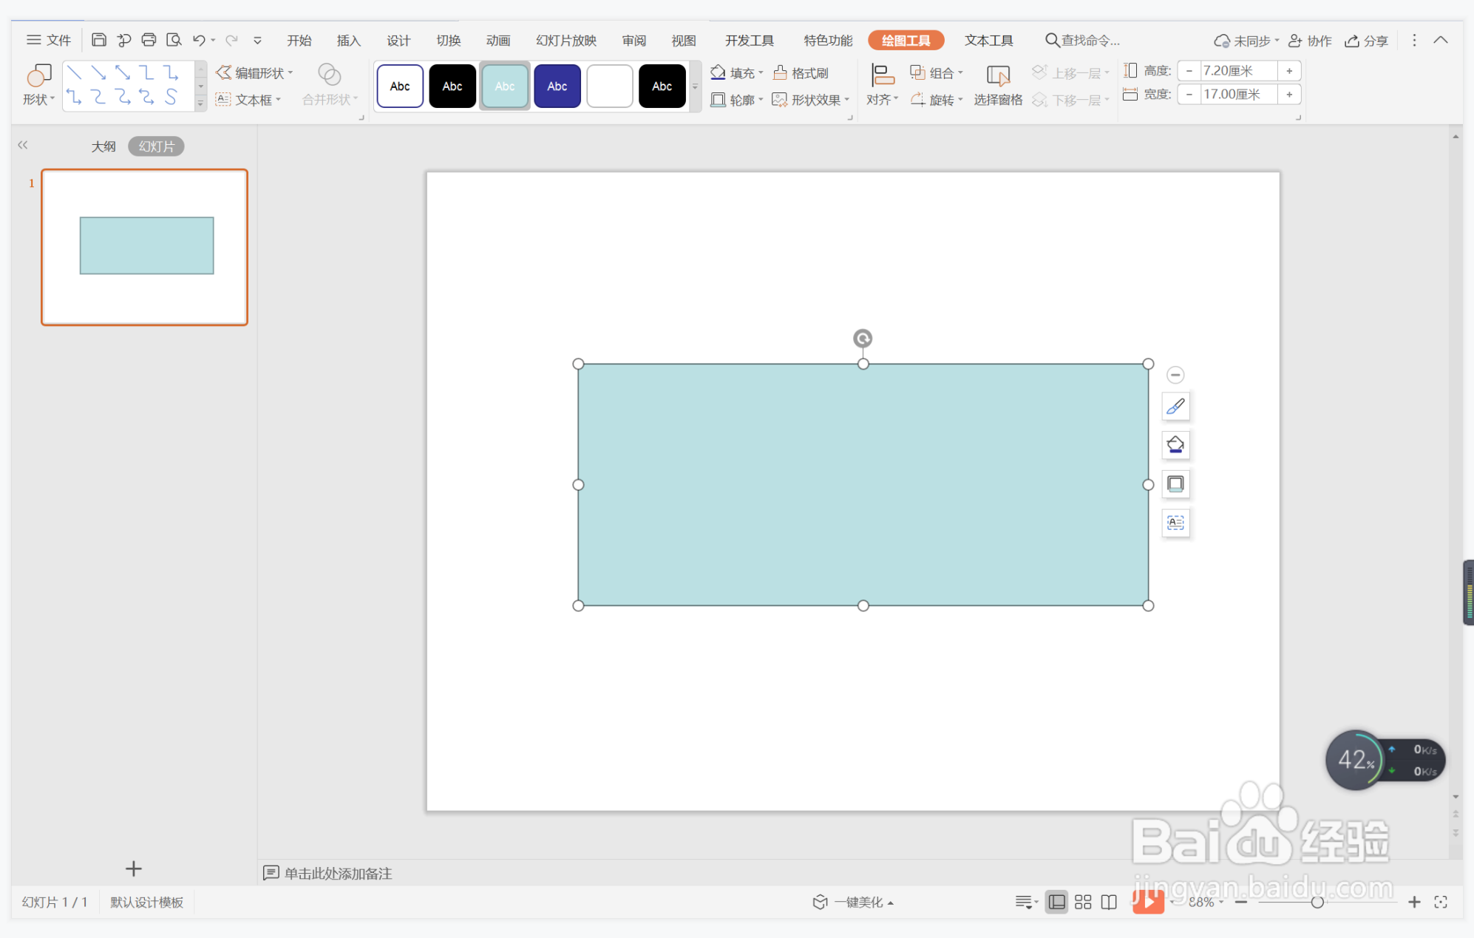
Task: Click the floating shape style brush icon
Action: pyautogui.click(x=1175, y=407)
